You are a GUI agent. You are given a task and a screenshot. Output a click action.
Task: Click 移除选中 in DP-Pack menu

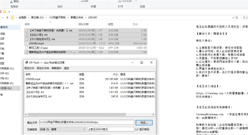pyautogui.click(x=57, y=68)
